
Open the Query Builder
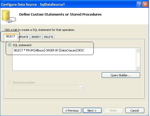click(121, 75)
